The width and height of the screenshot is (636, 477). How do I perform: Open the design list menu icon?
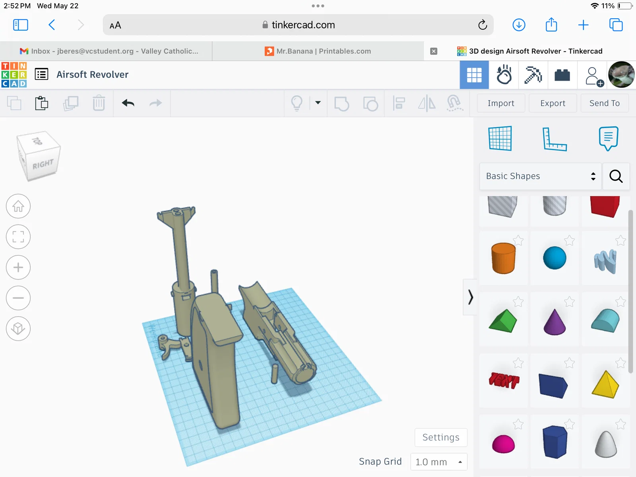tap(42, 74)
